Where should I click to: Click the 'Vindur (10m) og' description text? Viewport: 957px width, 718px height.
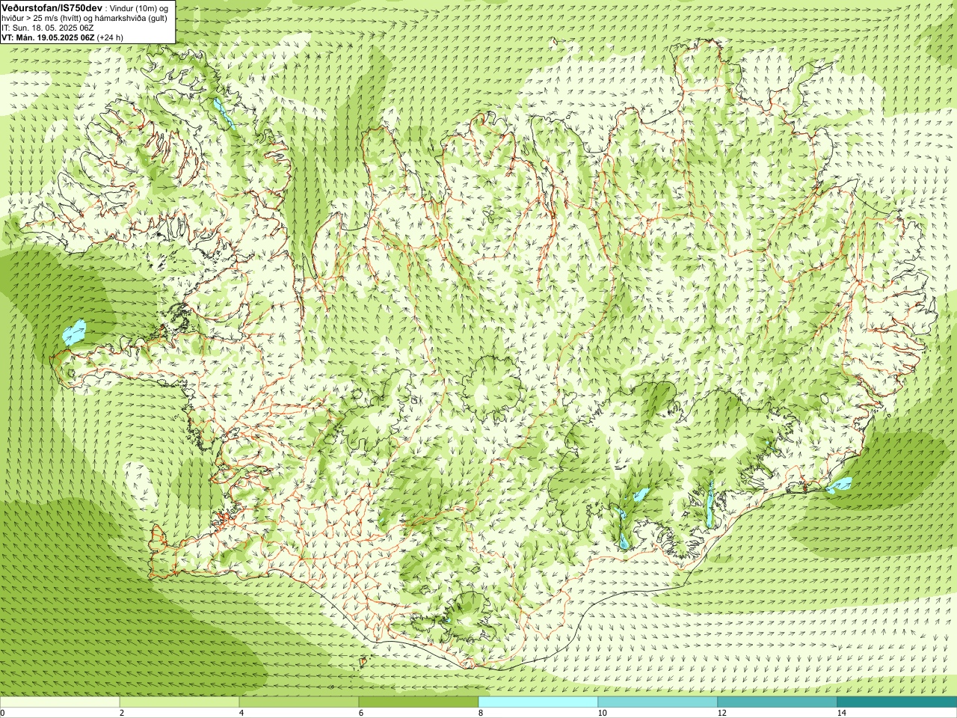click(140, 7)
